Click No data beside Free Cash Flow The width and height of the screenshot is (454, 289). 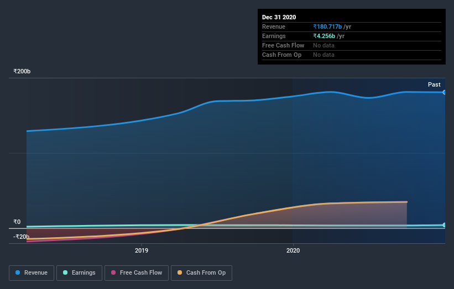click(x=323, y=45)
